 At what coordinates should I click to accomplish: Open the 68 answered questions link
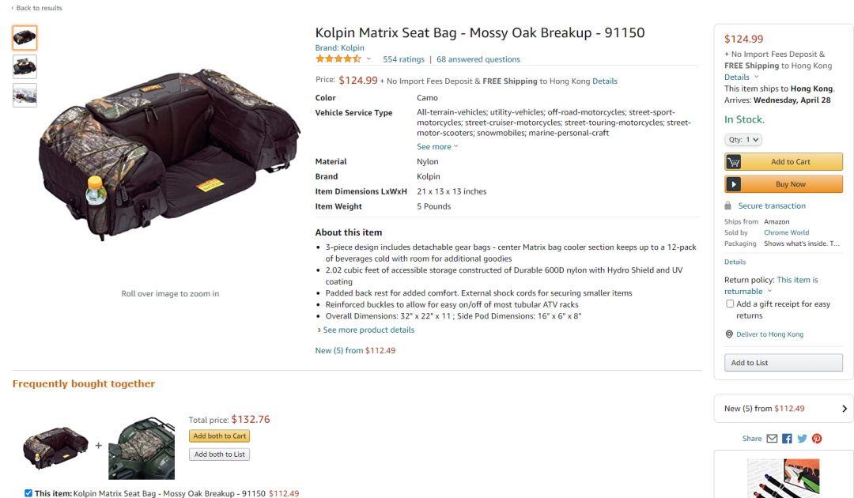point(478,59)
